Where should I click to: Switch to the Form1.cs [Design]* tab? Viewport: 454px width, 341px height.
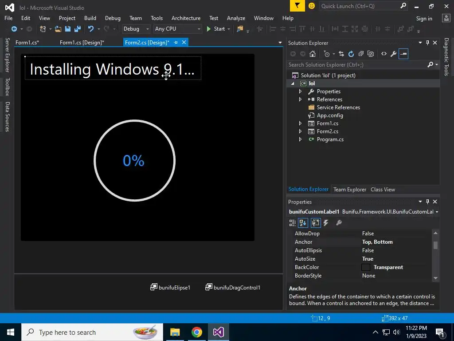tap(82, 42)
